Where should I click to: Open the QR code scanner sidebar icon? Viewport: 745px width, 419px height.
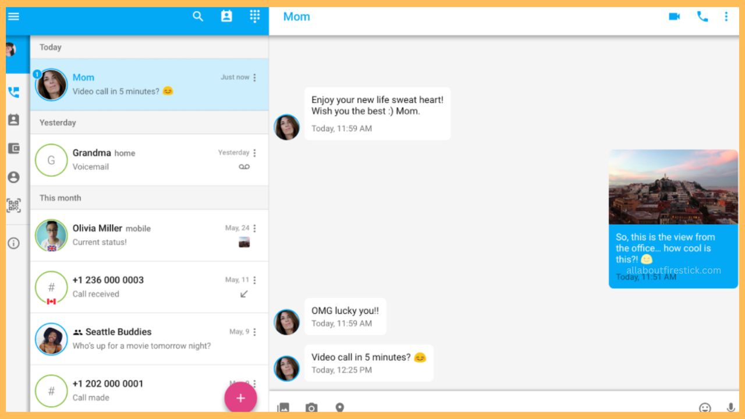coord(13,205)
